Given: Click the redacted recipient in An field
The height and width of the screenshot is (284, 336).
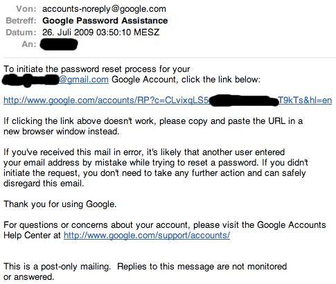Looking at the screenshot, I should (59, 44).
